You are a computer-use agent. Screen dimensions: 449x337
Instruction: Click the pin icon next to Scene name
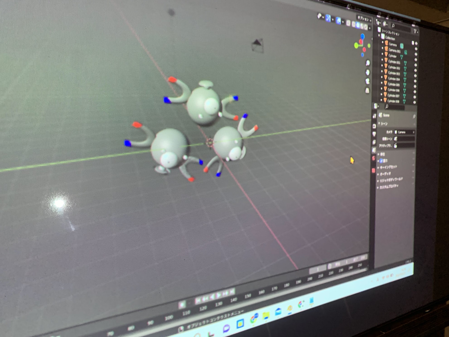(414, 116)
